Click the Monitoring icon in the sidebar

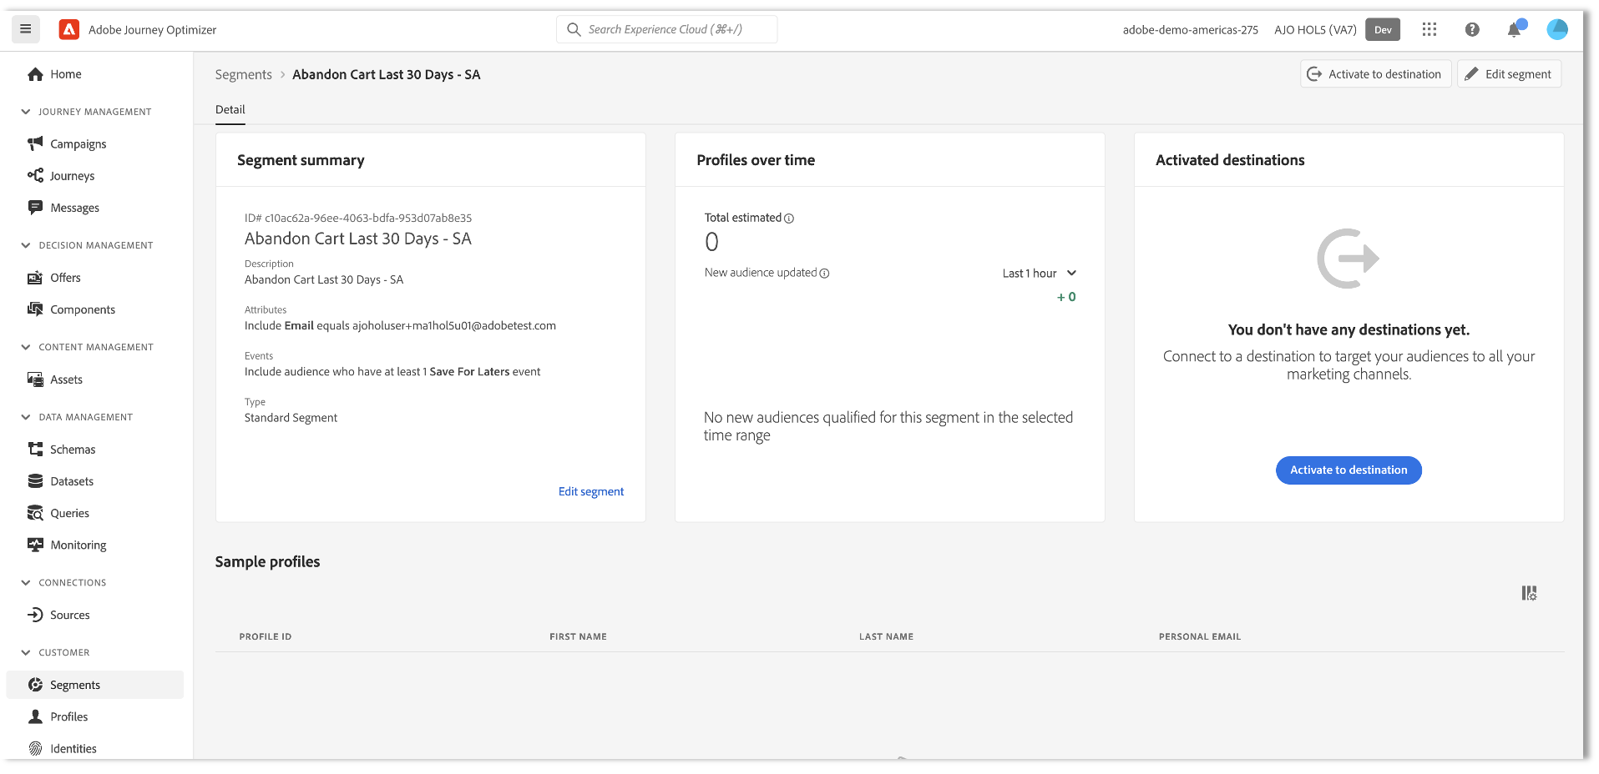(35, 545)
